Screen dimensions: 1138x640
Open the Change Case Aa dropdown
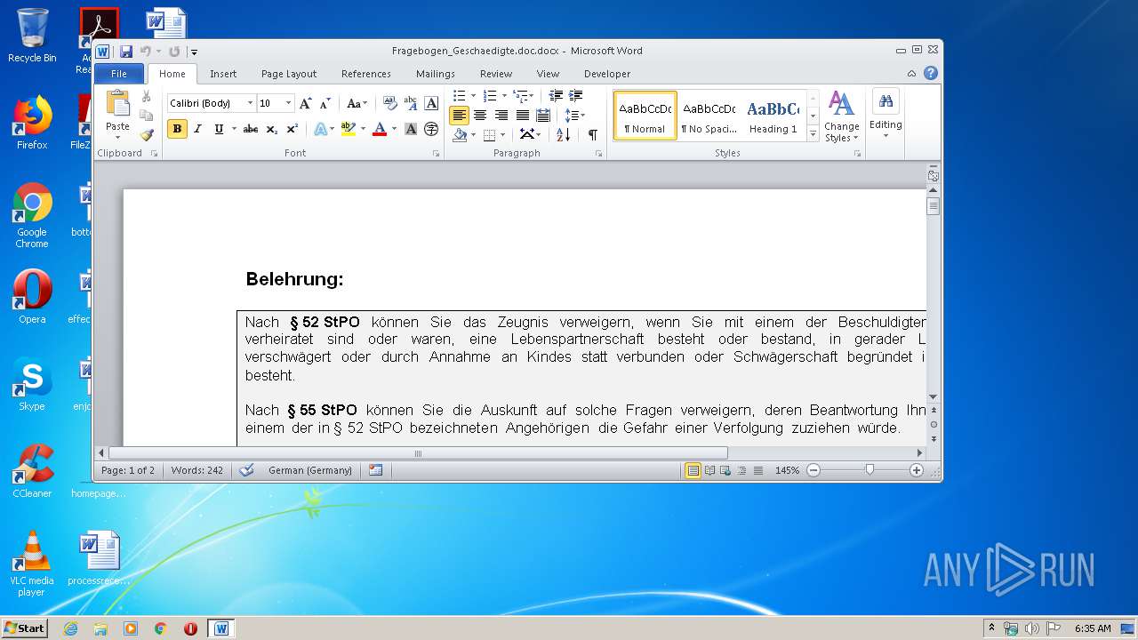click(357, 103)
